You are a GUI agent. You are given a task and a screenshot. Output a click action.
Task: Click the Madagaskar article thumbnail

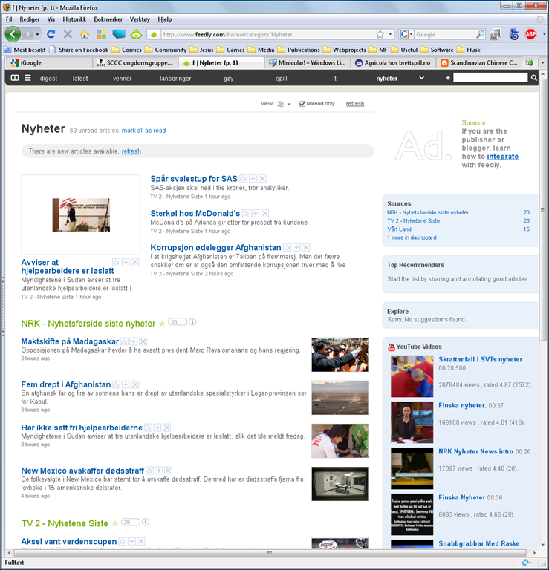(x=340, y=355)
